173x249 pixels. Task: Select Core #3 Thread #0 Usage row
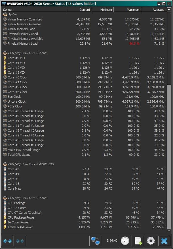coord(84,140)
